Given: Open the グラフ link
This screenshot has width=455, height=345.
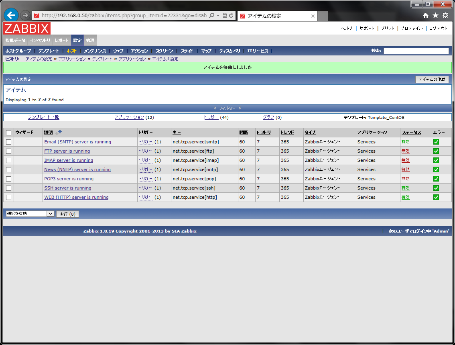Looking at the screenshot, I should pyautogui.click(x=268, y=117).
